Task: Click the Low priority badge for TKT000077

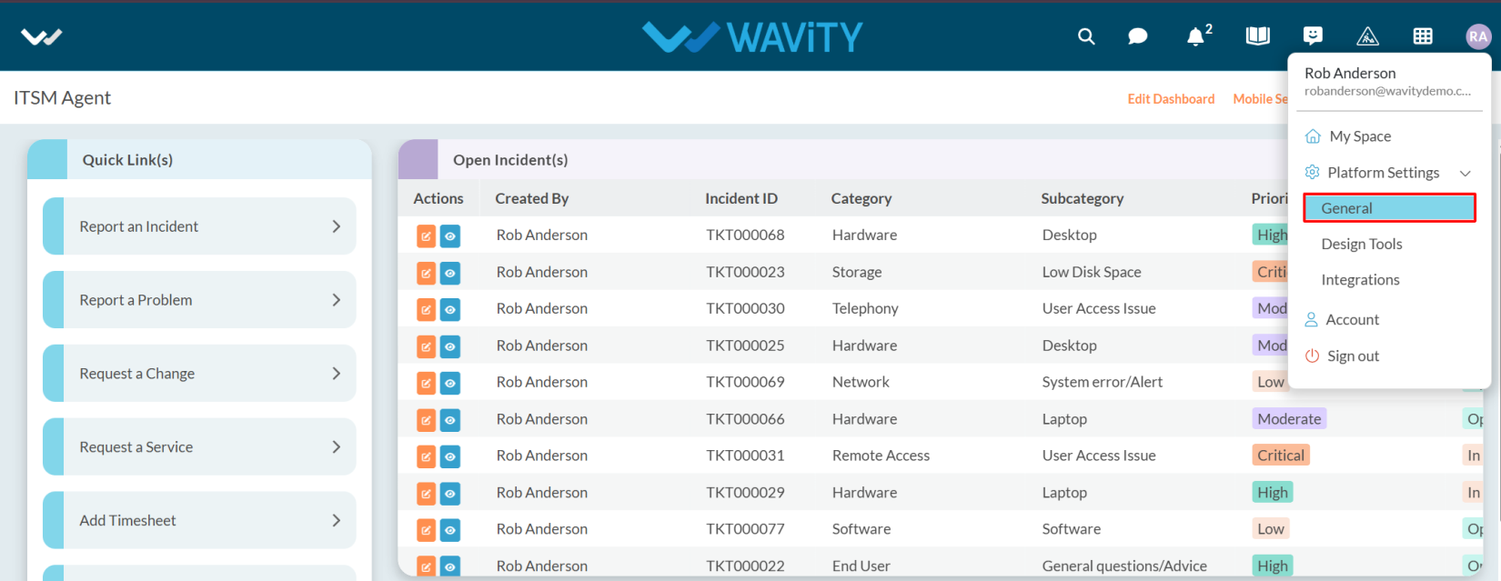Action: pos(1271,529)
